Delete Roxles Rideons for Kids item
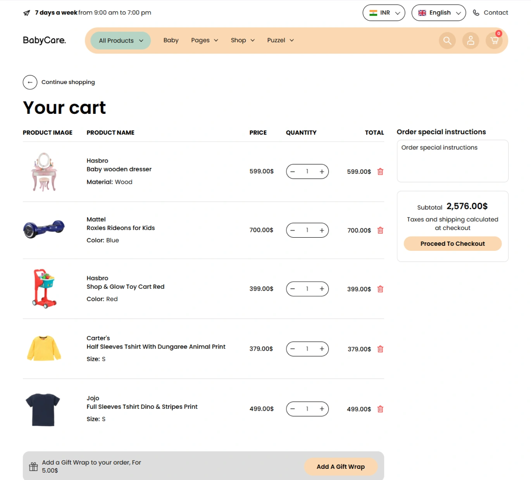Viewport: 531px width, 480px height. (380, 230)
